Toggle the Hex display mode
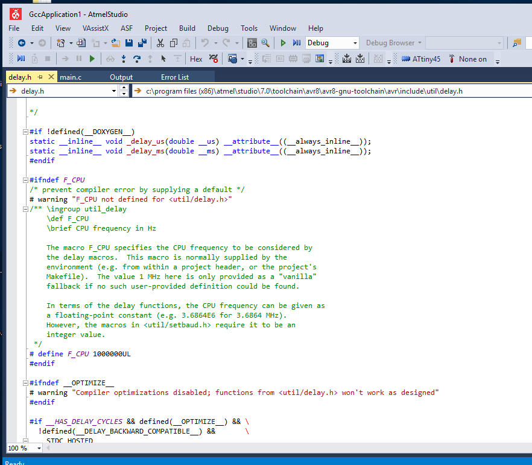Viewport: 532px width, 465px height. pyautogui.click(x=196, y=59)
